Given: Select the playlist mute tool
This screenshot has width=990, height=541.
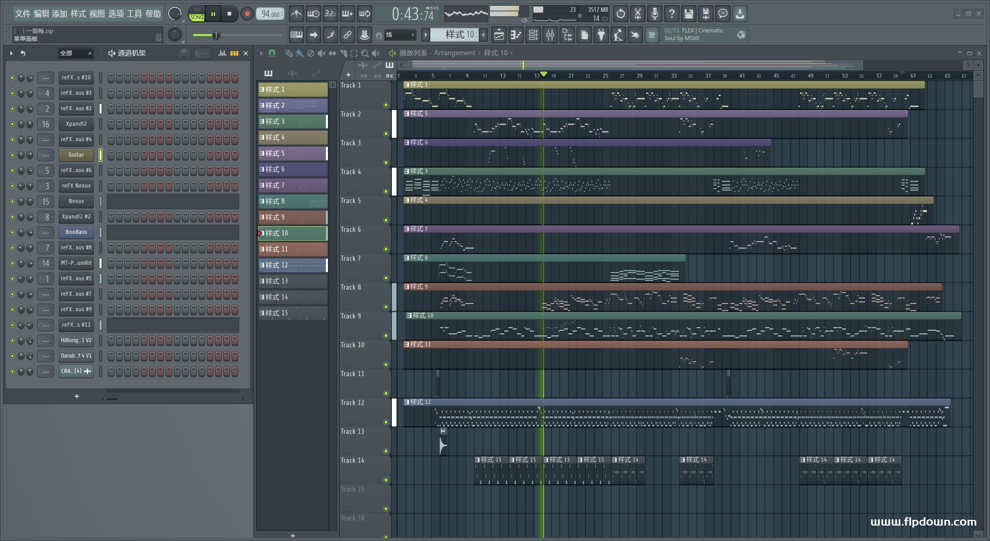Looking at the screenshot, I should pos(321,53).
